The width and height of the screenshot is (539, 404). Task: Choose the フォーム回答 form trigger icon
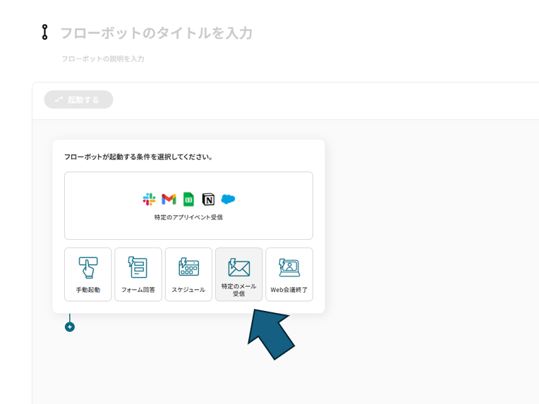tap(138, 267)
